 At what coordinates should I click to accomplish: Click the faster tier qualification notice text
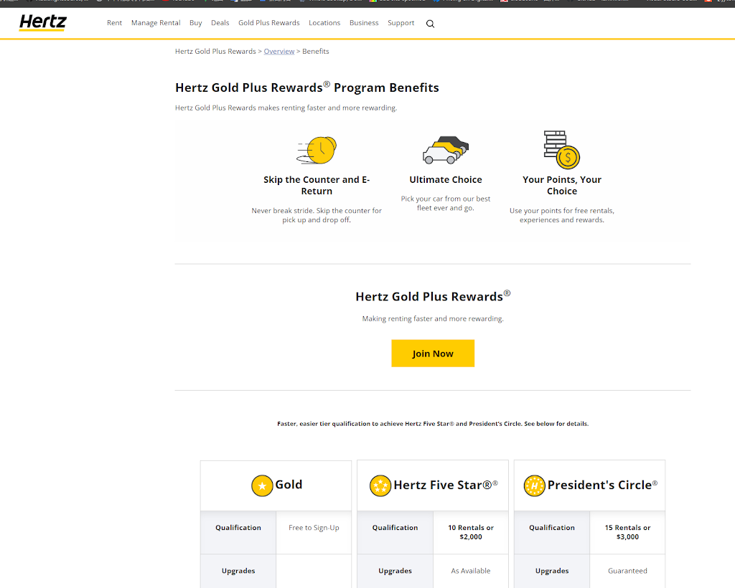pyautogui.click(x=433, y=424)
